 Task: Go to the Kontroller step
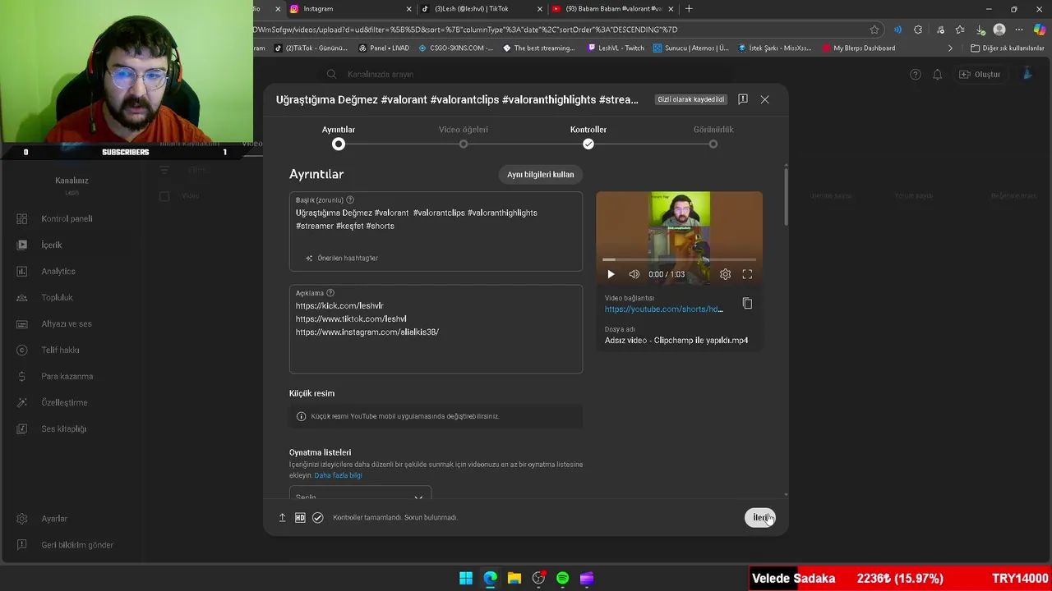588,137
